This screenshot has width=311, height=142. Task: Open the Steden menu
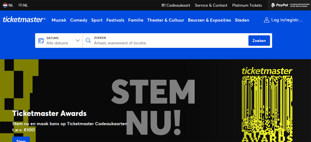242,20
